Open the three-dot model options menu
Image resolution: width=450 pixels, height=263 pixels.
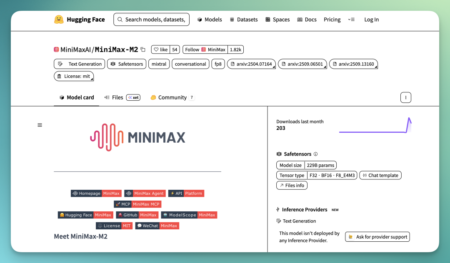pyautogui.click(x=405, y=97)
